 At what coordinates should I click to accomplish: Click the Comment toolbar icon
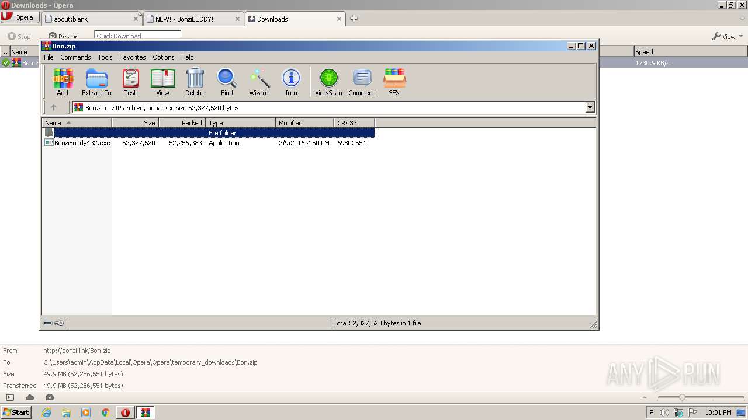(362, 82)
